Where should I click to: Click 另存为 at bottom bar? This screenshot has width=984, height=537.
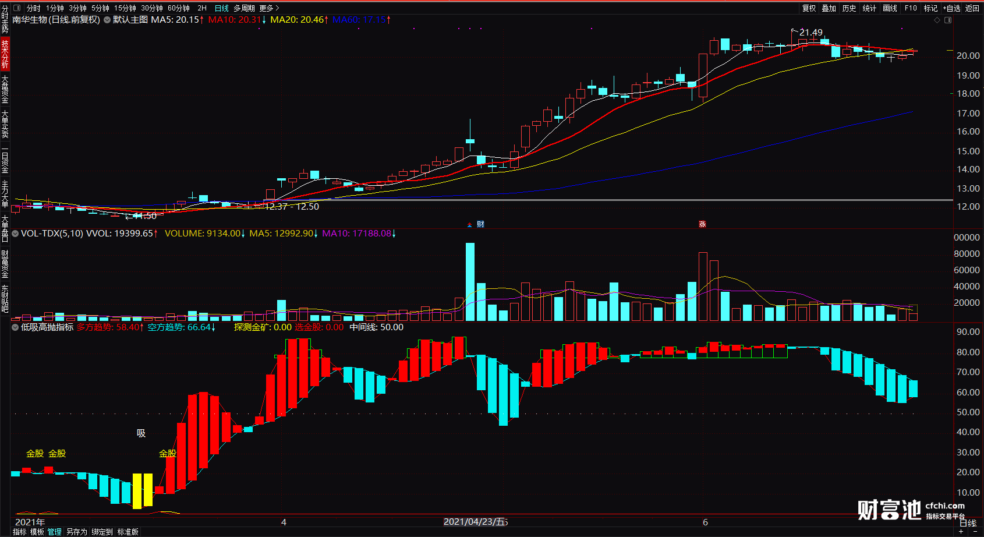76,532
